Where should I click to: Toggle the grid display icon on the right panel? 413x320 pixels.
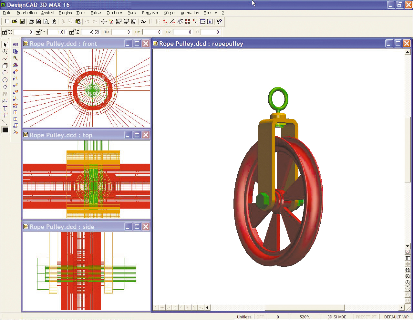[x=408, y=257]
